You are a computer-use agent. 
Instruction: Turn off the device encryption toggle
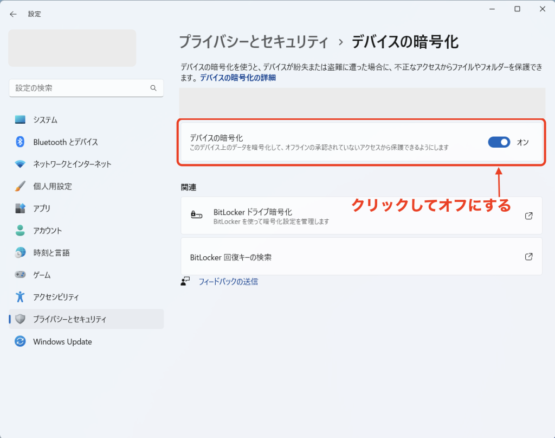(499, 142)
